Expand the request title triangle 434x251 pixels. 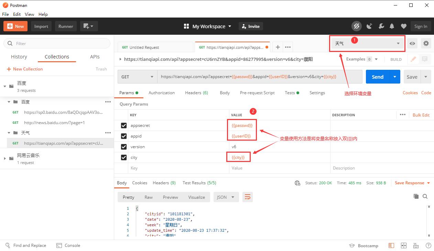tap(120, 59)
